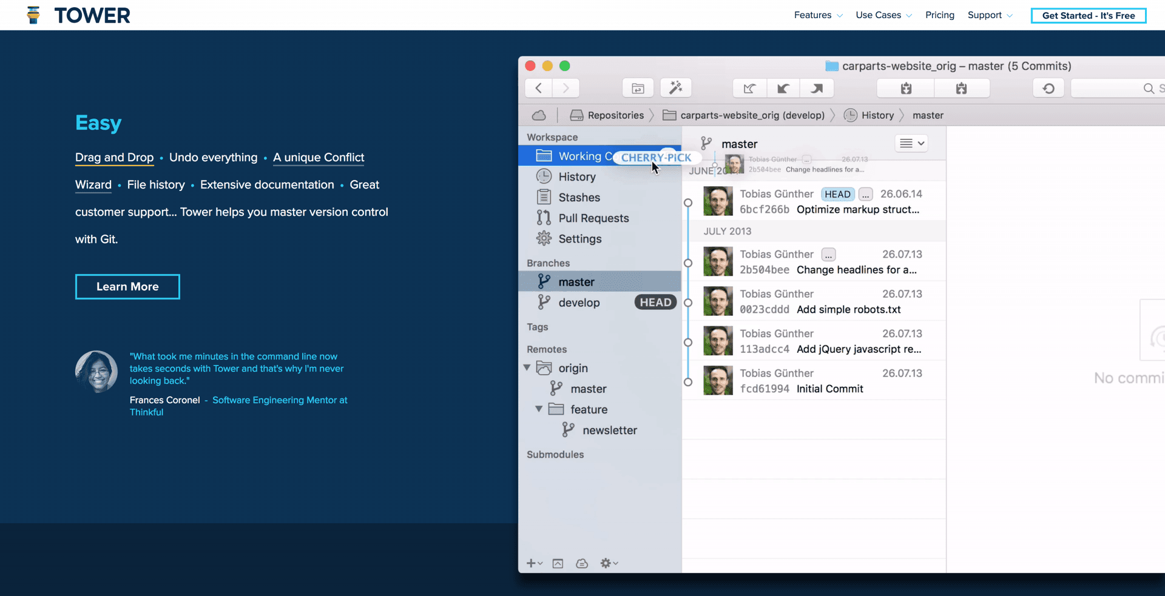Screen dimensions: 1165x596
Task: Open the commit list view options dropdown
Action: tap(911, 144)
